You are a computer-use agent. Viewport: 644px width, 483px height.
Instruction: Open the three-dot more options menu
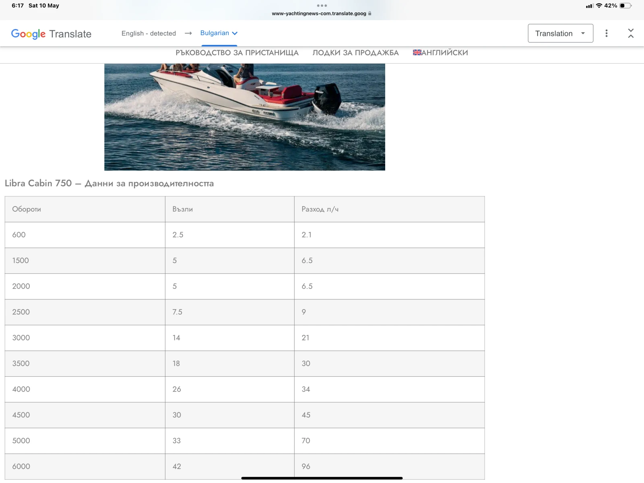coord(606,33)
